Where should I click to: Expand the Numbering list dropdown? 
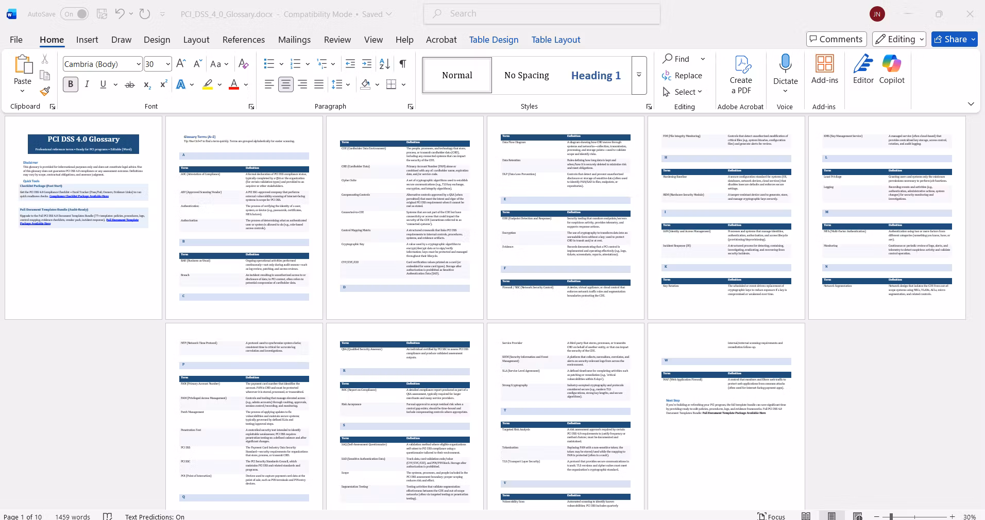tap(308, 64)
